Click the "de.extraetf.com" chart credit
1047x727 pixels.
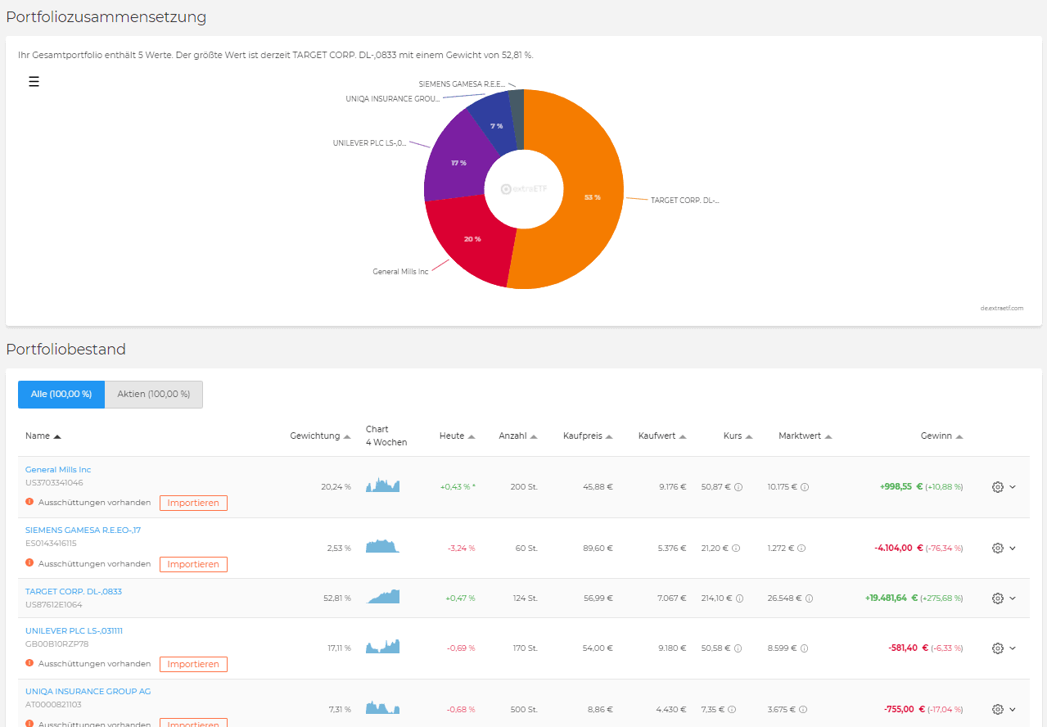[1002, 309]
